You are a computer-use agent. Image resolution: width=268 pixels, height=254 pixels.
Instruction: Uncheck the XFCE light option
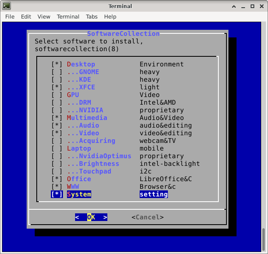coord(57,87)
